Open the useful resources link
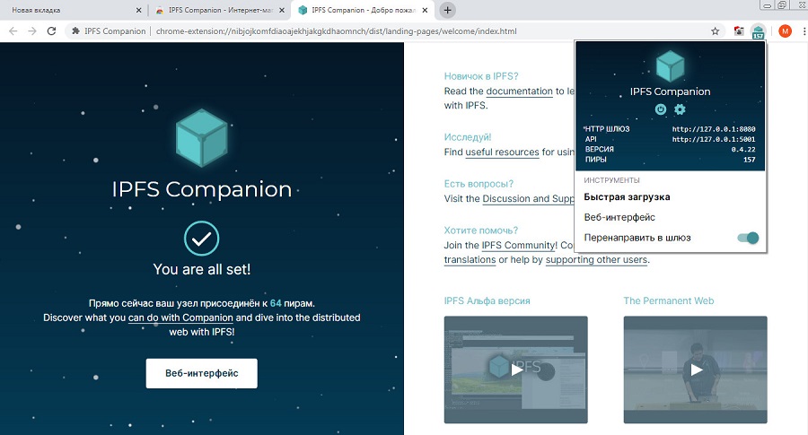Screen dimensions: 808x435 pyautogui.click(x=502, y=152)
